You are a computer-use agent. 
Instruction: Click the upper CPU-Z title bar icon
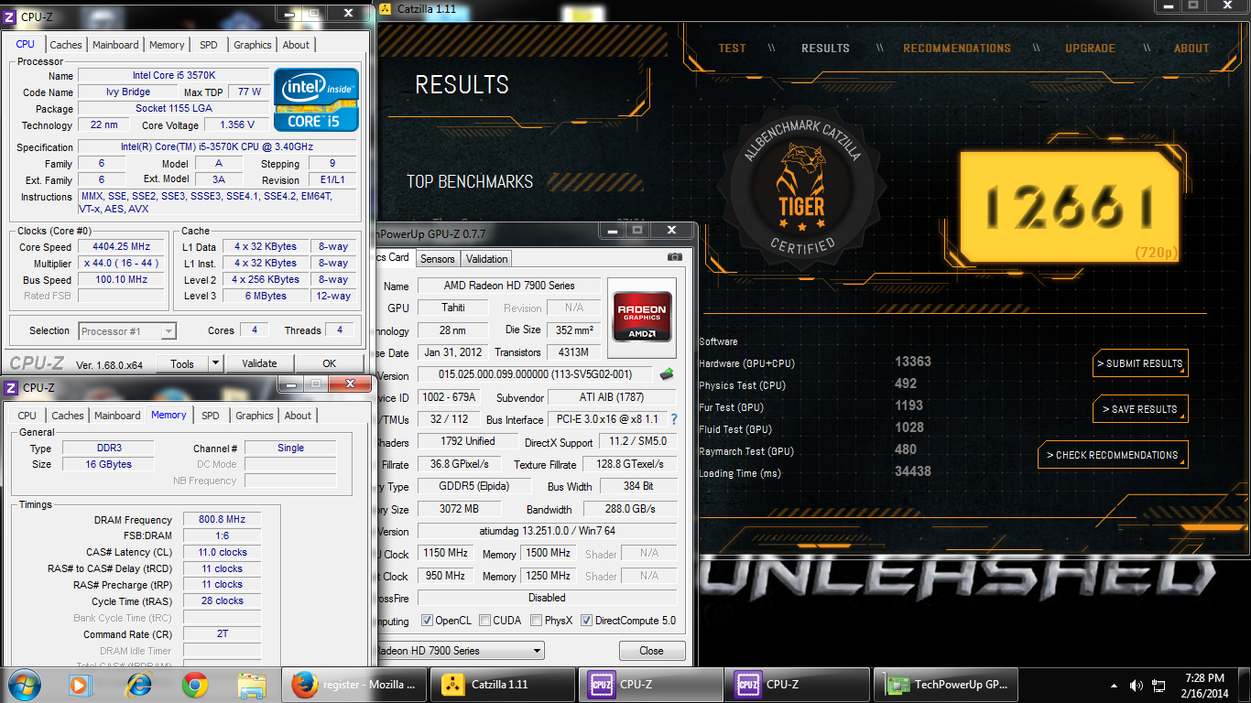[11, 16]
